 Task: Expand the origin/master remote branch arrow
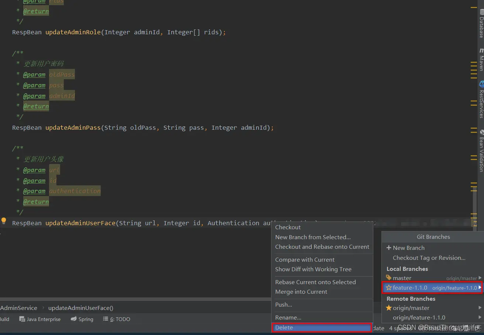click(480, 308)
